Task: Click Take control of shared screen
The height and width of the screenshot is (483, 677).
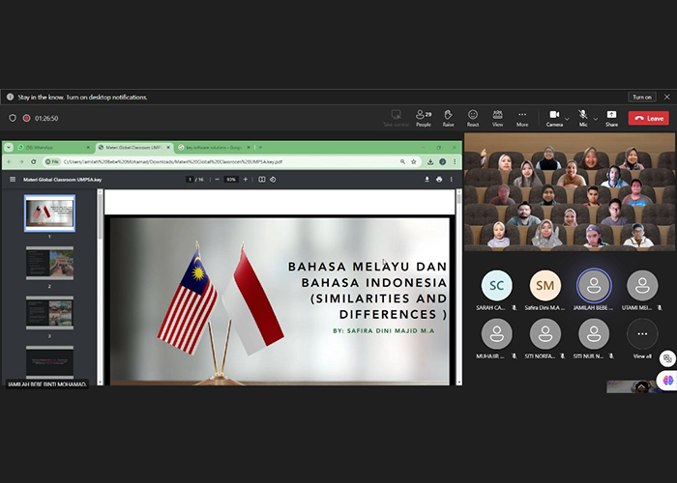Action: (396, 118)
